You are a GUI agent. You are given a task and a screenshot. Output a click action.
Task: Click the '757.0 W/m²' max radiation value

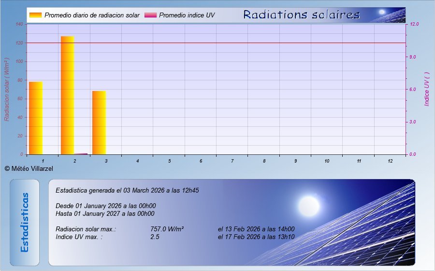point(167,229)
